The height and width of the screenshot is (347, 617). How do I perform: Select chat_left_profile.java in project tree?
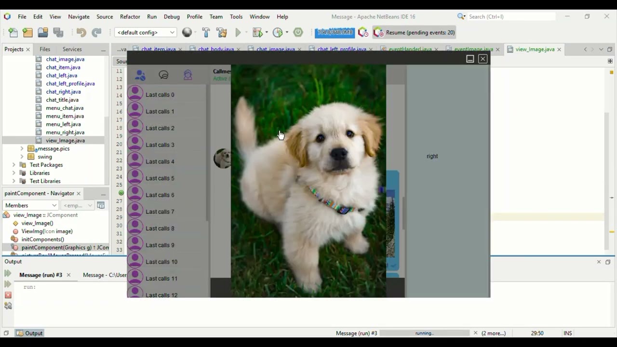(x=70, y=83)
